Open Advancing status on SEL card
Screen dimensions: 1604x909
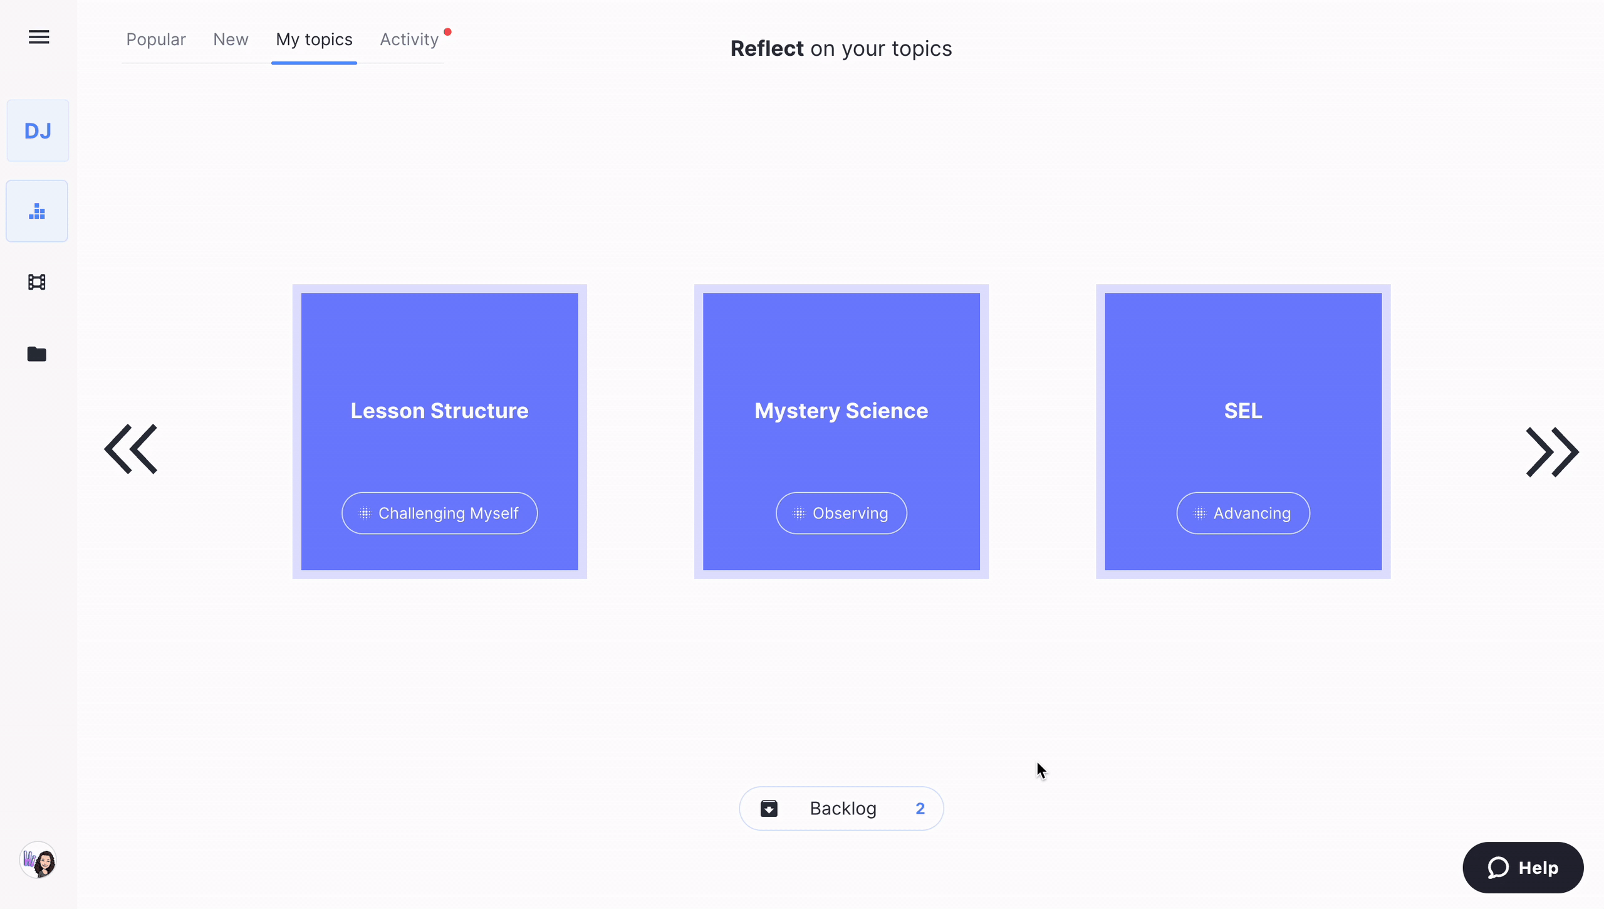(x=1242, y=513)
